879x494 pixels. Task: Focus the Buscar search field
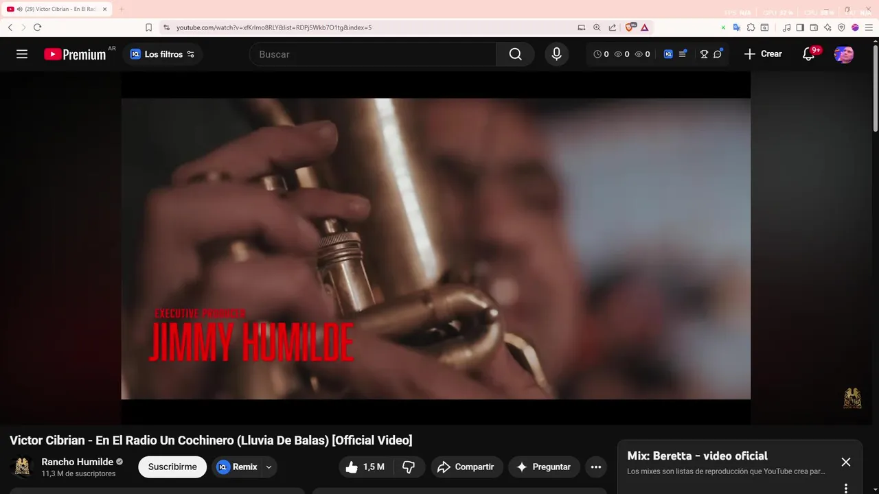pos(373,54)
